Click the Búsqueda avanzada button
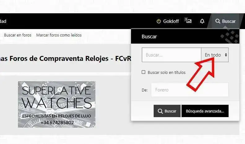245x144 pixels. [205, 111]
